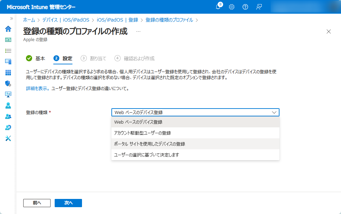341x214 pixels.
Task: Click the デバイス | iOS/iPadOS breadcrumb
Action: tap(66, 20)
